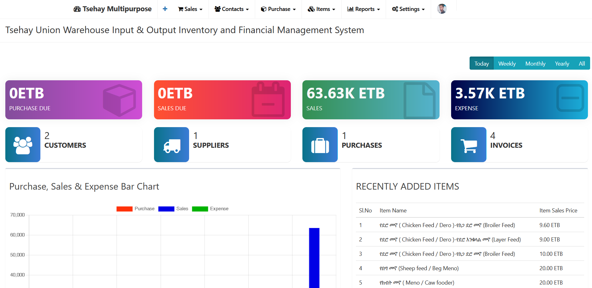Select the Monthly period tab
The width and height of the screenshot is (592, 288).
pyautogui.click(x=535, y=63)
